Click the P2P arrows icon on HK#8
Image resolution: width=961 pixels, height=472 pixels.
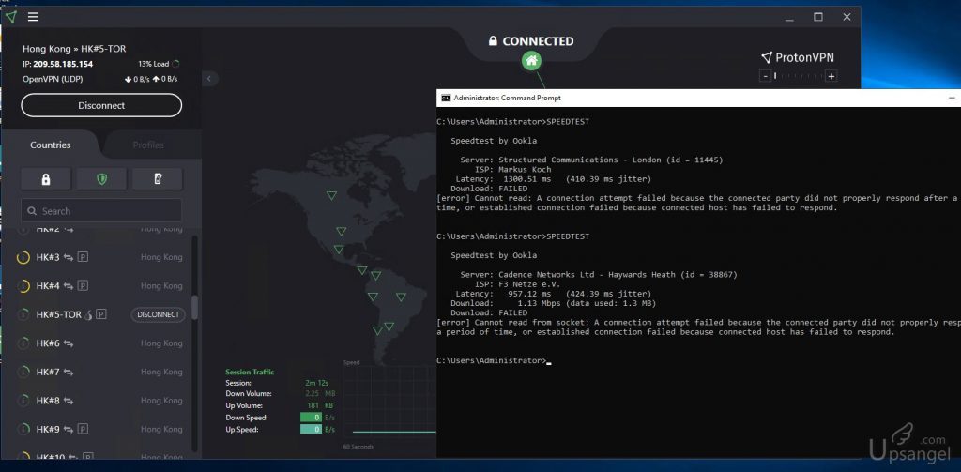69,401
